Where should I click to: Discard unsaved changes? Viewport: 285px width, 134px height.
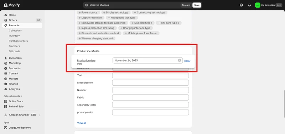click(186, 5)
